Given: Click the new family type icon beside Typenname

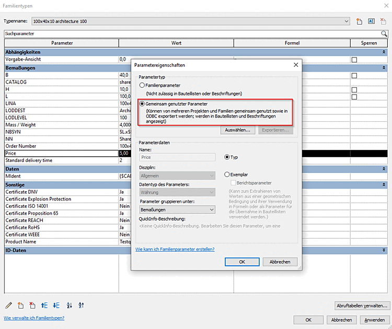Looking at the screenshot, I should 359,21.
